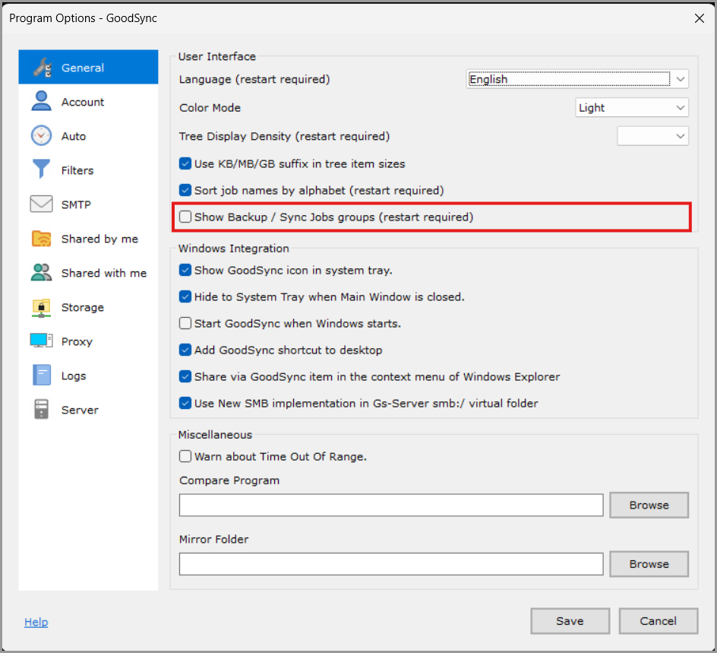Click the Storage locked folder icon
Screen dimensions: 717x653
pyautogui.click(x=41, y=307)
